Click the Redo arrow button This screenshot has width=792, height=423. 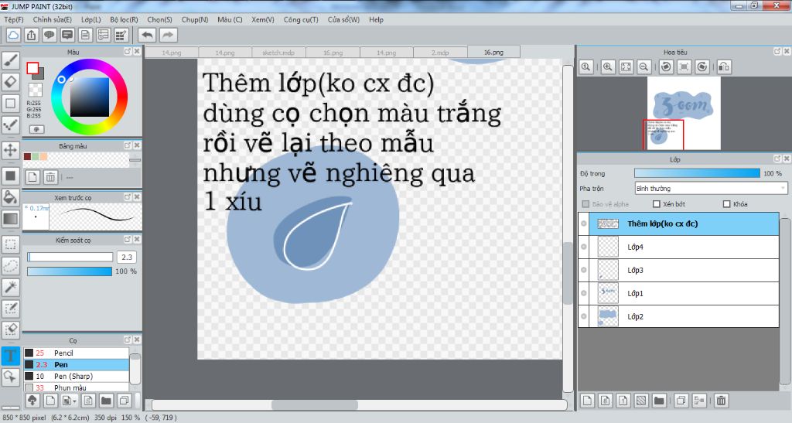[x=168, y=35]
